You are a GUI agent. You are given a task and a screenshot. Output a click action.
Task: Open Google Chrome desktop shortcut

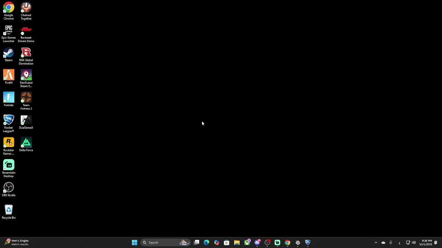(x=9, y=11)
